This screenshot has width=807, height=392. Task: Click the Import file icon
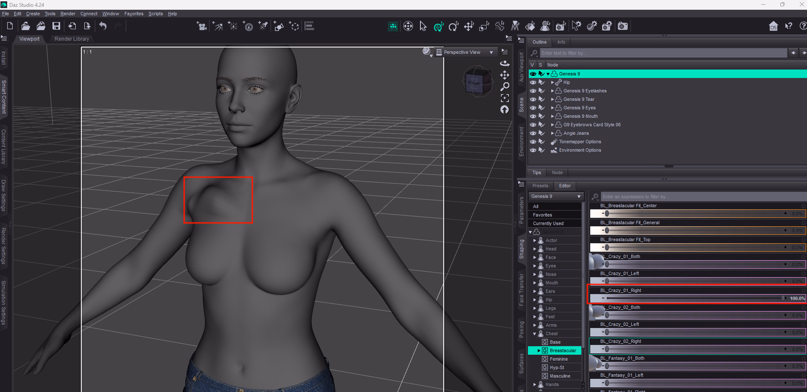pos(72,26)
